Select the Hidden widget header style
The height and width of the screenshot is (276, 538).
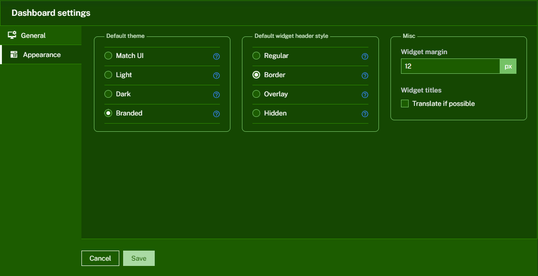click(x=257, y=113)
